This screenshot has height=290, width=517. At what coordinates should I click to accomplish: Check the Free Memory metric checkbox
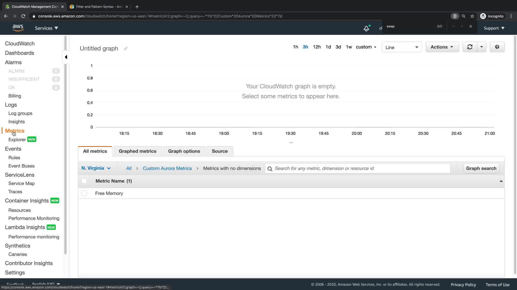tap(84, 193)
